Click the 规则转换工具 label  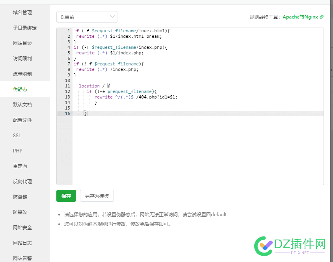click(x=264, y=17)
